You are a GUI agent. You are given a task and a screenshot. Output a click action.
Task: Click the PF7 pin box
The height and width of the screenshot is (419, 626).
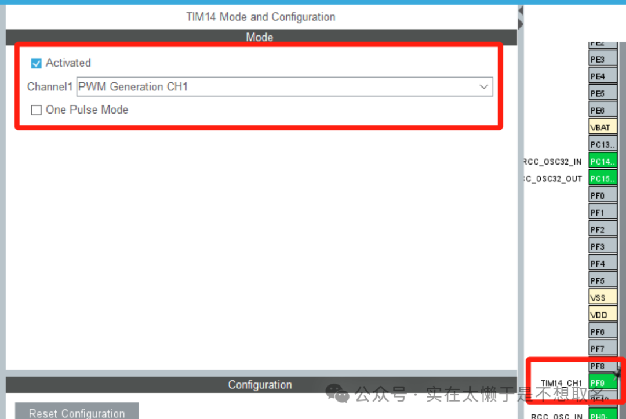tap(602, 348)
